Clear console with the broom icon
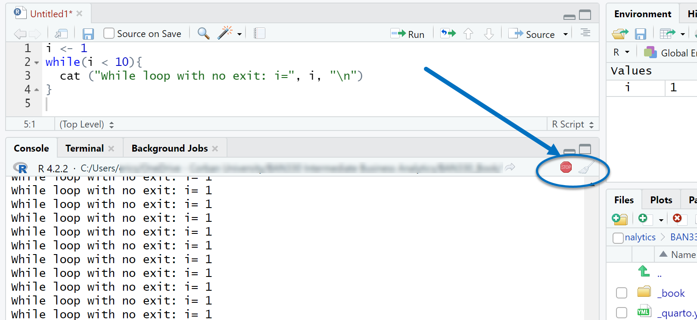The image size is (697, 320). (x=586, y=168)
